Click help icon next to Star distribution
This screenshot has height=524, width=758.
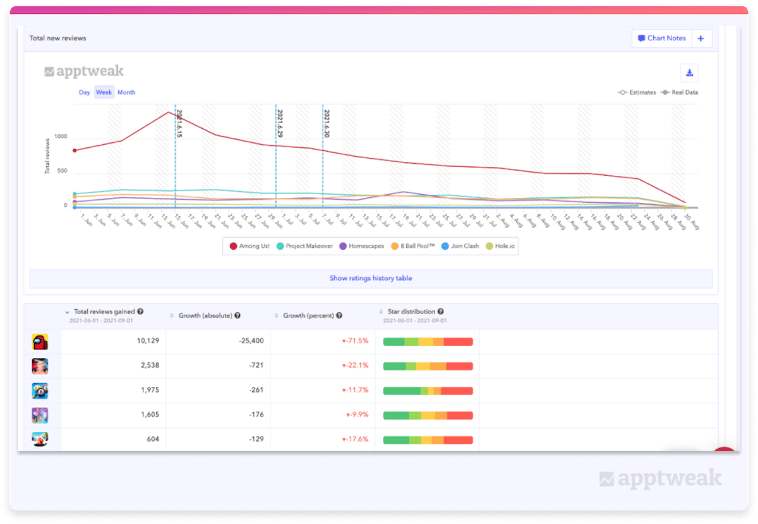[440, 312]
